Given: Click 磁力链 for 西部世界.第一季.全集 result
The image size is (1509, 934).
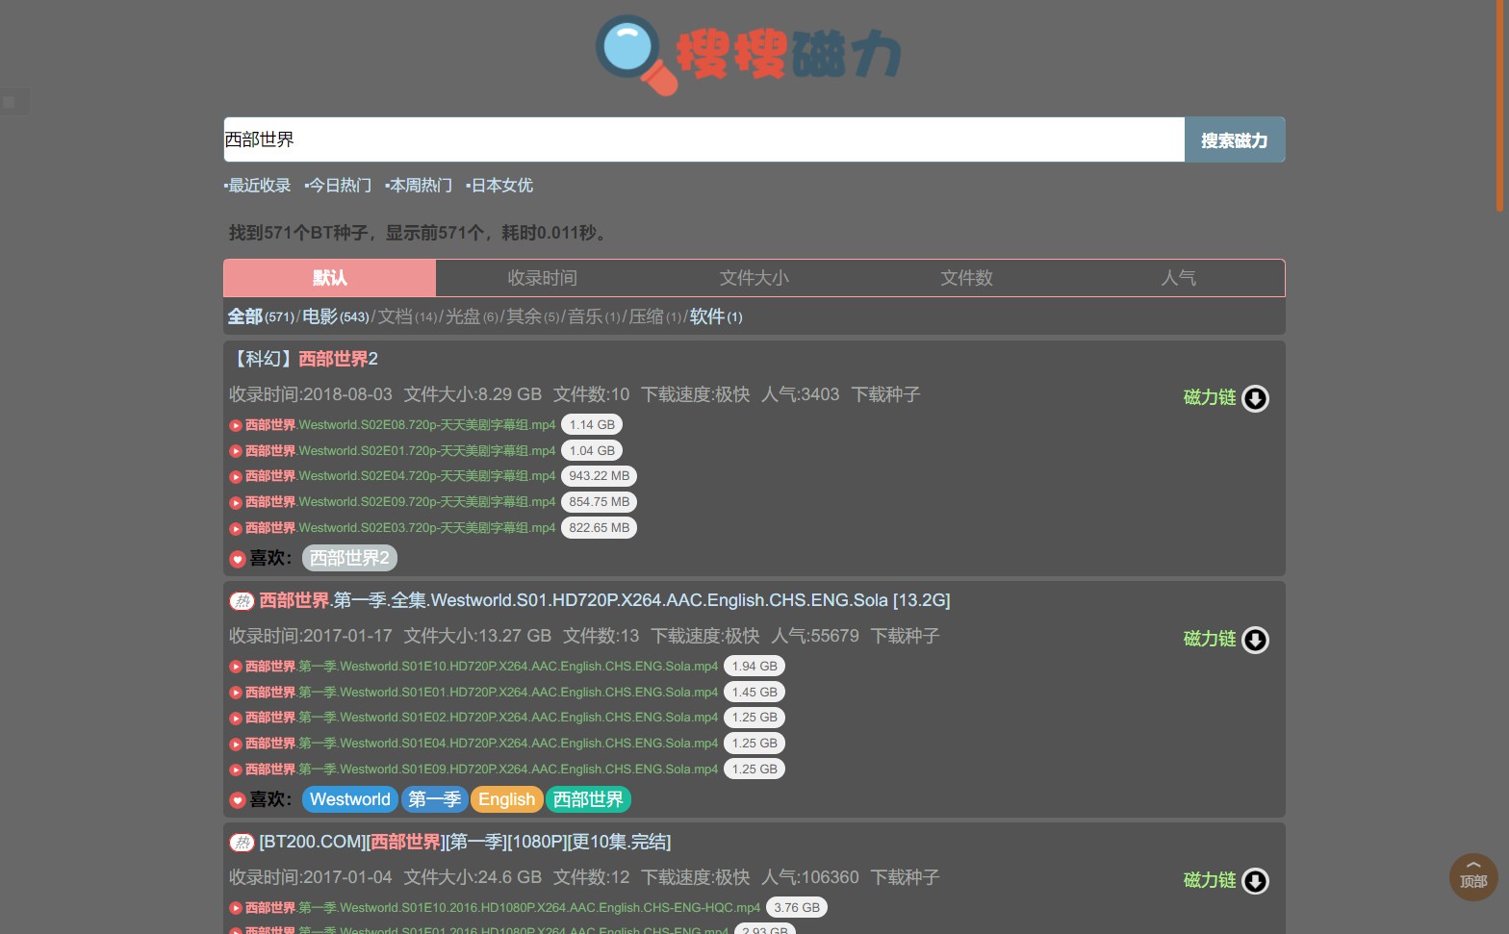Looking at the screenshot, I should coord(1210,639).
